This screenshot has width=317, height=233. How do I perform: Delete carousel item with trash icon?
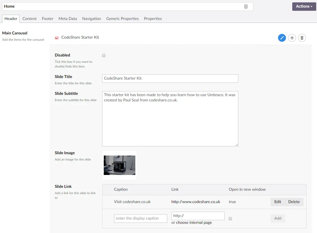(x=302, y=38)
